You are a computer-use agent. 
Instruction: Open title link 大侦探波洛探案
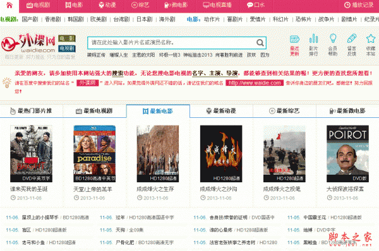(x=345, y=189)
